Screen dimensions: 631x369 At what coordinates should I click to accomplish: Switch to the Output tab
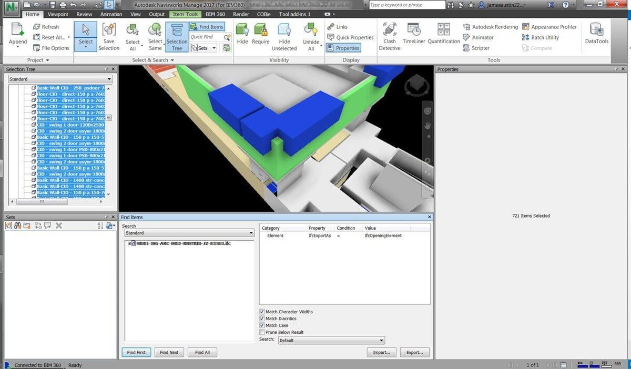click(157, 14)
